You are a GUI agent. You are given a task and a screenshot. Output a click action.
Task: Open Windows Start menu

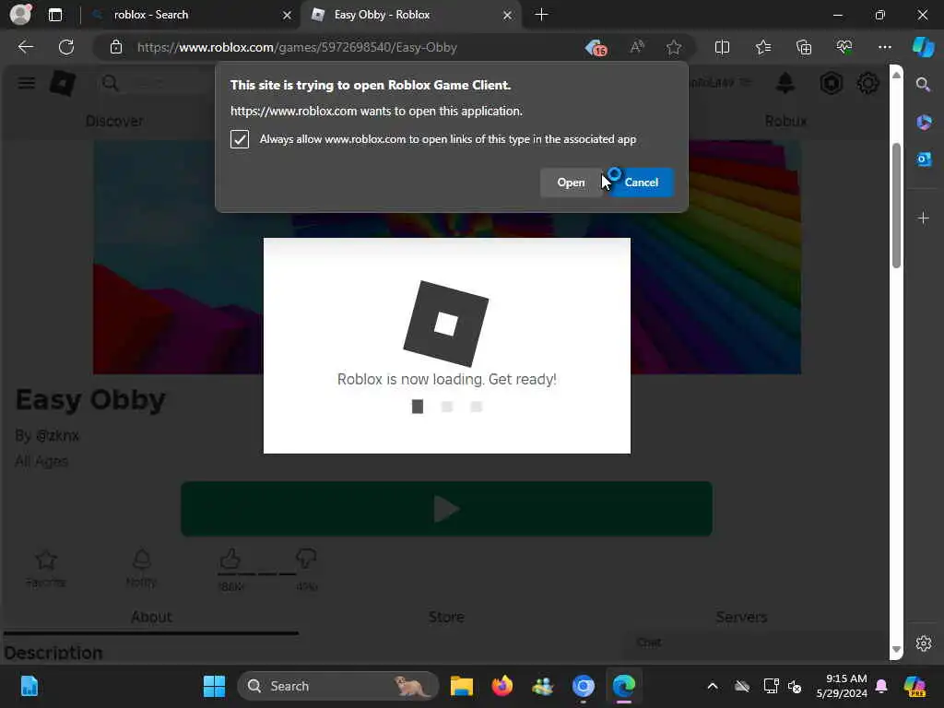click(x=214, y=686)
